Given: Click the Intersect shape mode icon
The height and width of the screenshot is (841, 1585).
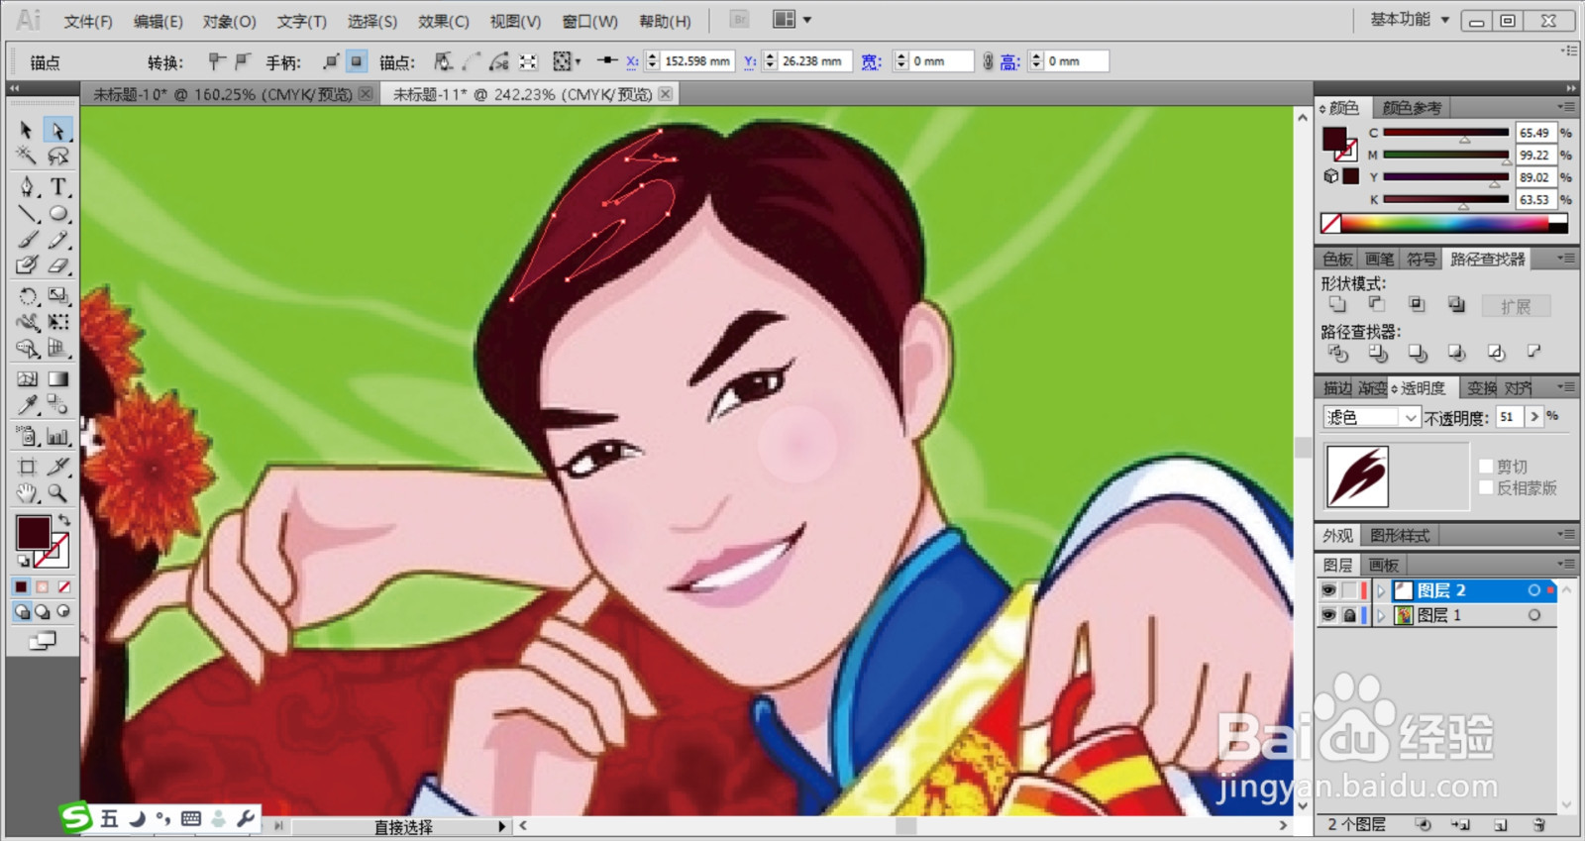Looking at the screenshot, I should (1417, 304).
